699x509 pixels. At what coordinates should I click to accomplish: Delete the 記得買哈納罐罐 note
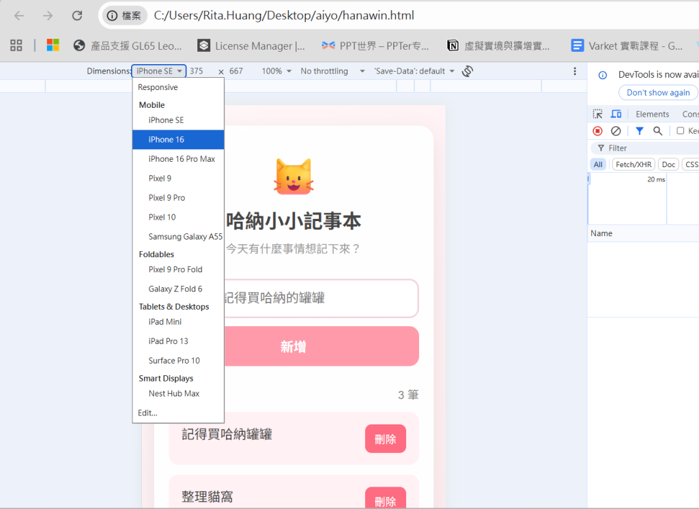point(386,439)
